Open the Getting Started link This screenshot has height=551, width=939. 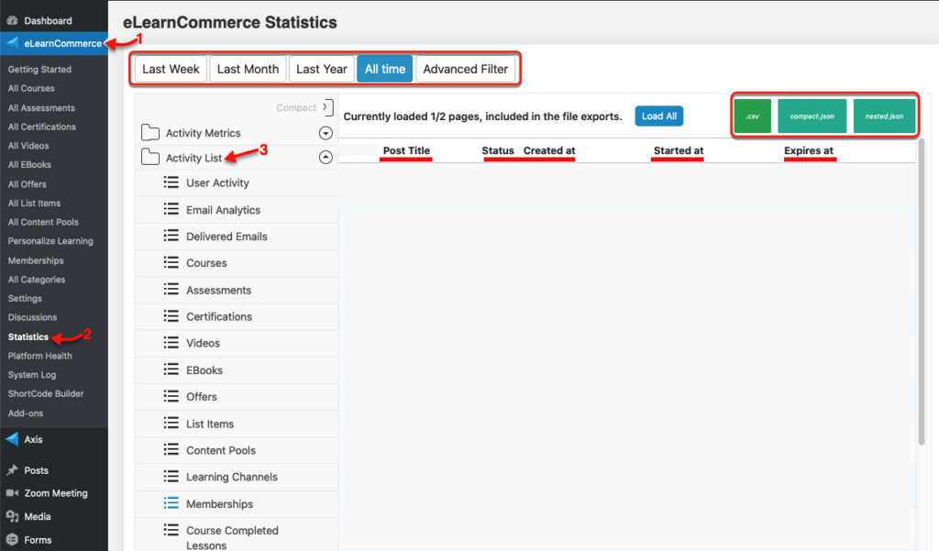pyautogui.click(x=39, y=70)
